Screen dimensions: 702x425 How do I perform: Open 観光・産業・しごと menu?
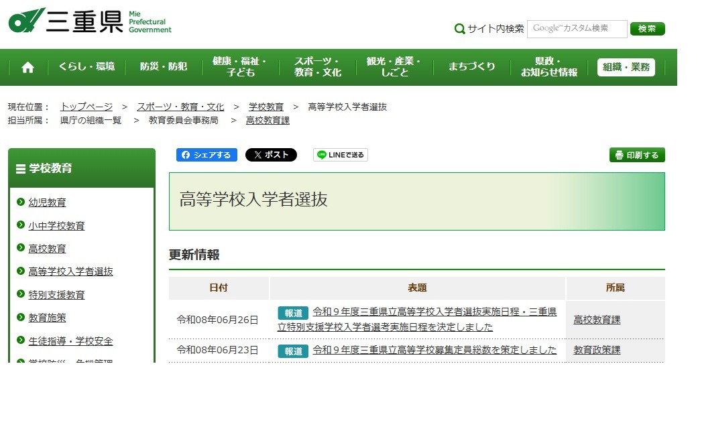[x=394, y=66]
